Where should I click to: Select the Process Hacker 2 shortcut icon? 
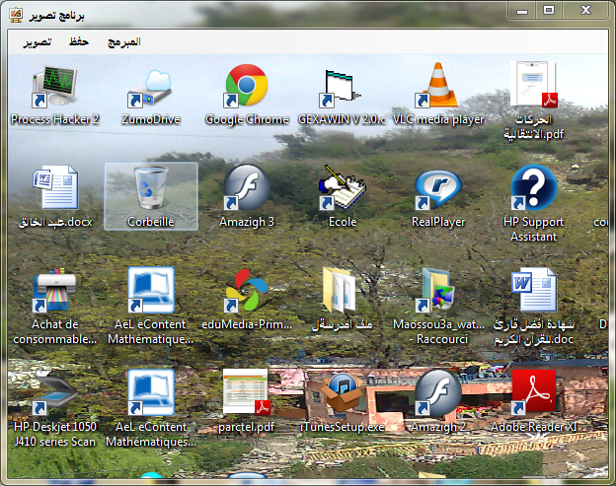click(55, 87)
